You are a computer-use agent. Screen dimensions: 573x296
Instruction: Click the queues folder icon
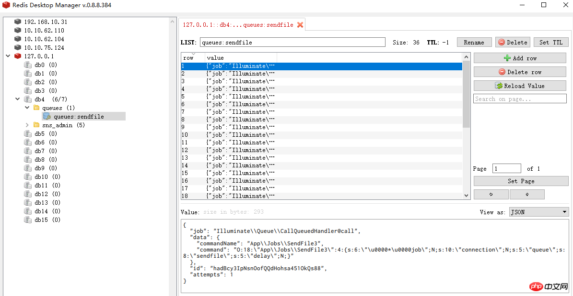tap(36, 108)
